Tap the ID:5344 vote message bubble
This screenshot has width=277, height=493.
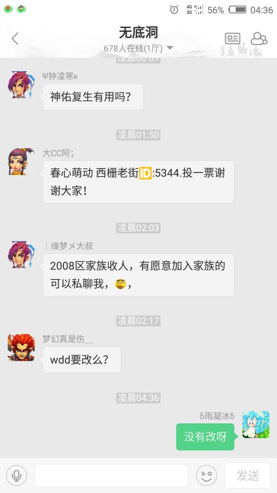coord(138,182)
